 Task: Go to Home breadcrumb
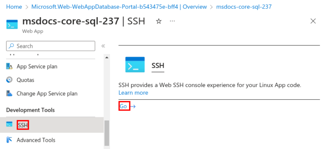pyautogui.click(x=14, y=7)
